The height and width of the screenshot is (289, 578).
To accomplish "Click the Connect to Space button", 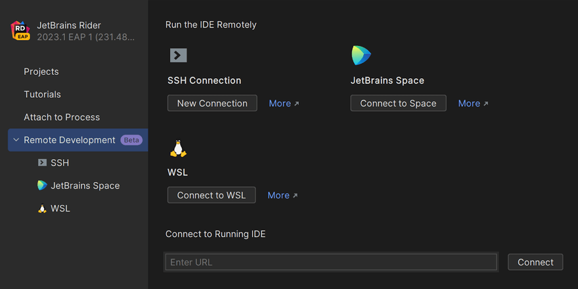I will (x=398, y=103).
